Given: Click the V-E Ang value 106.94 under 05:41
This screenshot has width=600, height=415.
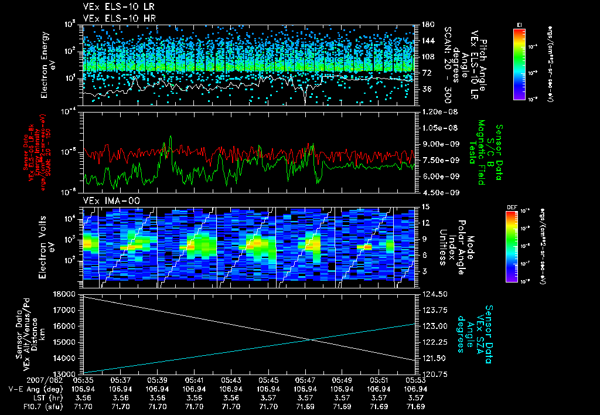Looking at the screenshot, I should tap(193, 389).
